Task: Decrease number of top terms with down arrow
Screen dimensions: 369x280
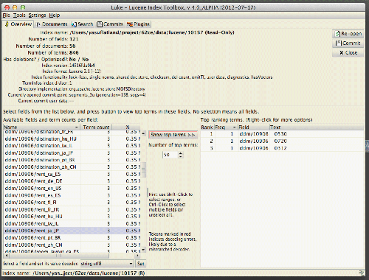Action: [181, 156]
